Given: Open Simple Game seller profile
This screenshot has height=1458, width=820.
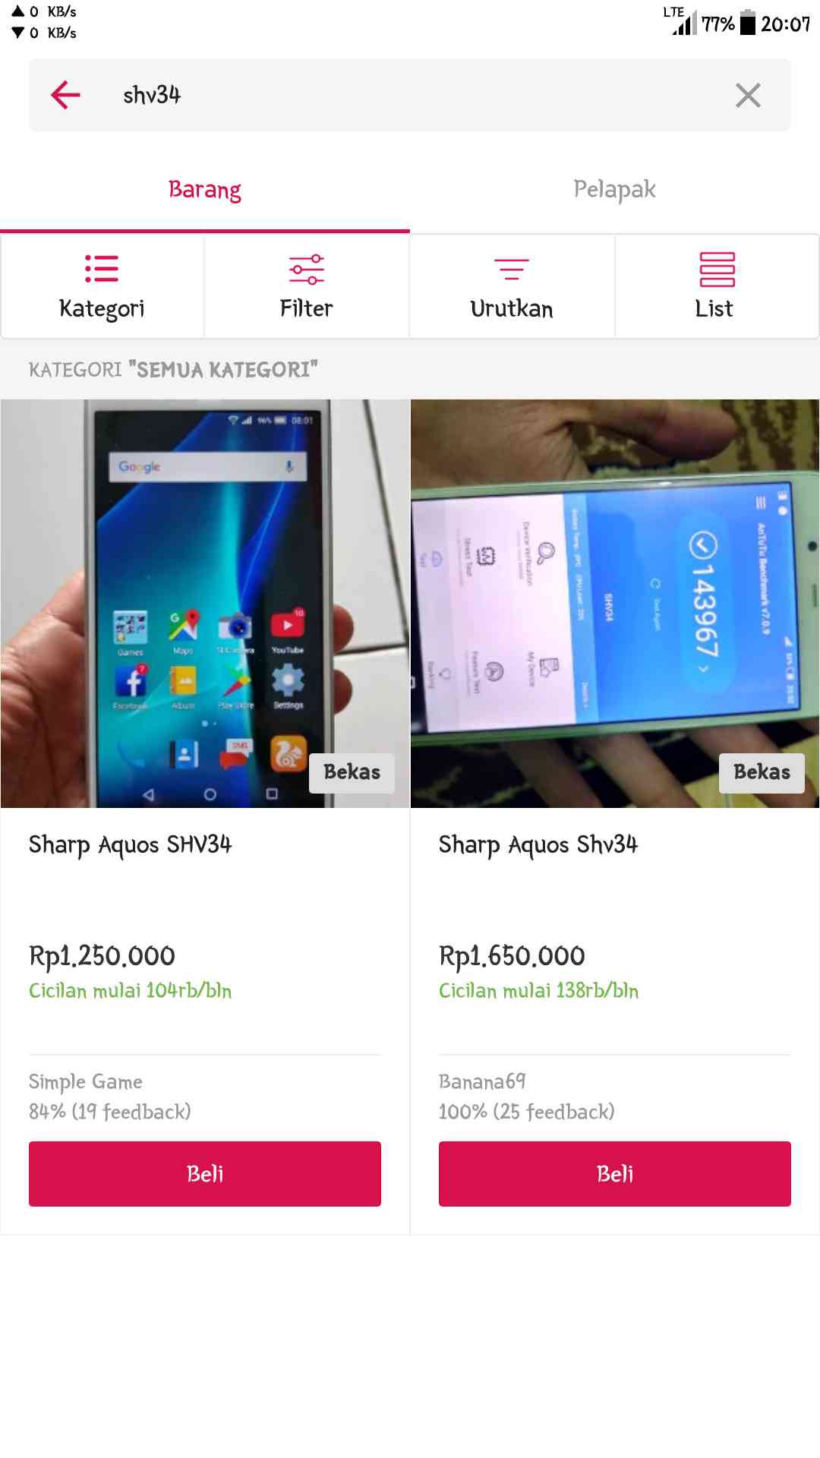Looking at the screenshot, I should (x=86, y=1082).
